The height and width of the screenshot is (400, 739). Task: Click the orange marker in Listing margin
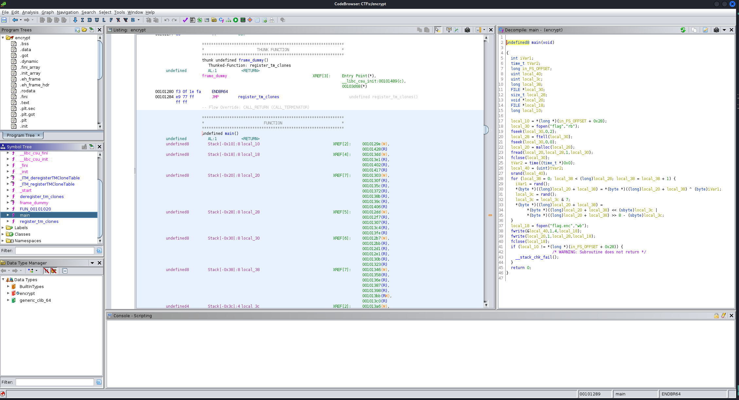coord(490,215)
